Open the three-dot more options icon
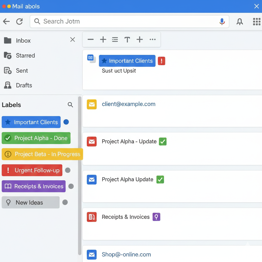 [152, 40]
